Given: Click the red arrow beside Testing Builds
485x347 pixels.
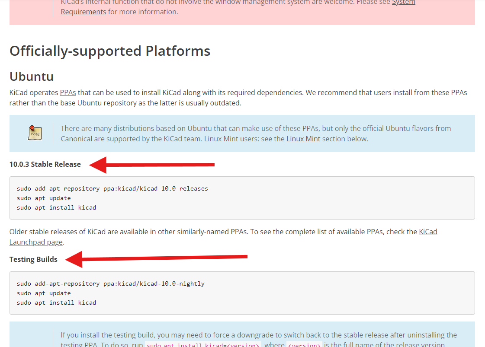Looking at the screenshot, I should 157,259.
